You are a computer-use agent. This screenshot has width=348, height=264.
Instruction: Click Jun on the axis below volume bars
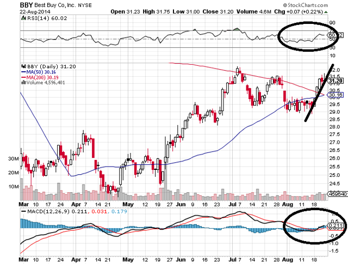click(181, 204)
